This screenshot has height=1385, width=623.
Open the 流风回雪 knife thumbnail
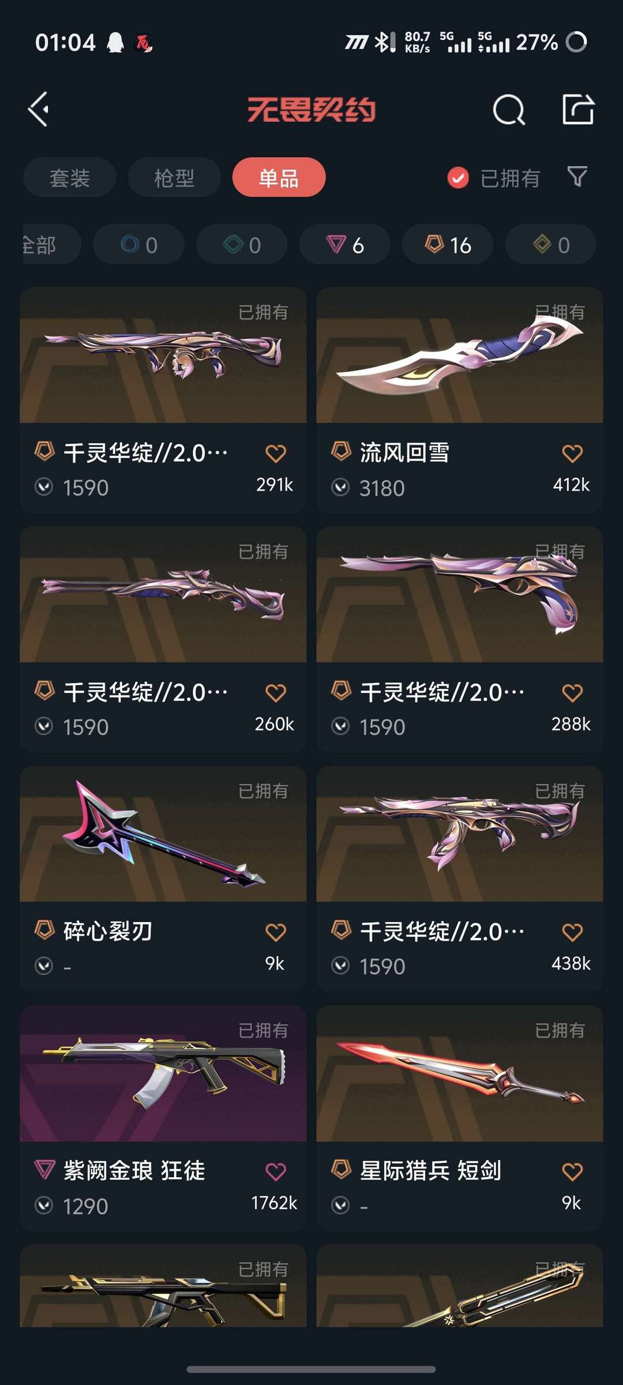(x=460, y=355)
